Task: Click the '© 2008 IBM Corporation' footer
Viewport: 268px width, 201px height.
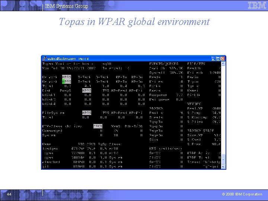Action: click(242, 194)
